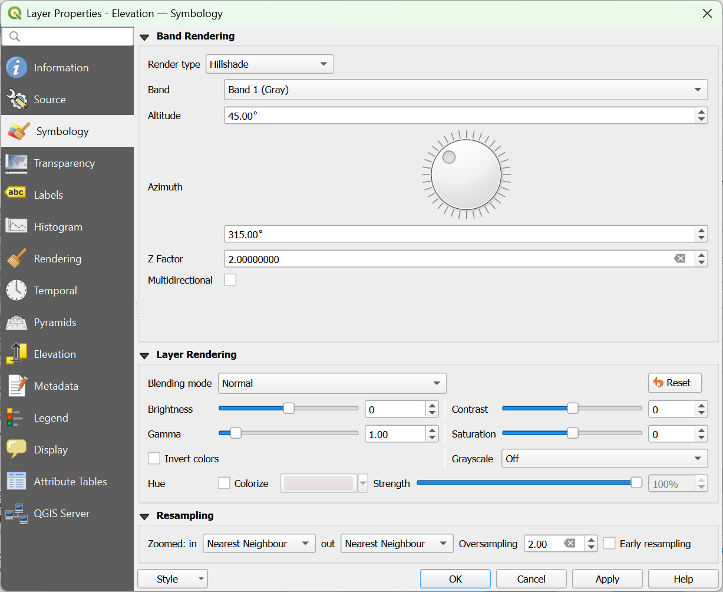Click the Transparency panel icon
Viewport: 723px width, 592px height.
pos(16,163)
